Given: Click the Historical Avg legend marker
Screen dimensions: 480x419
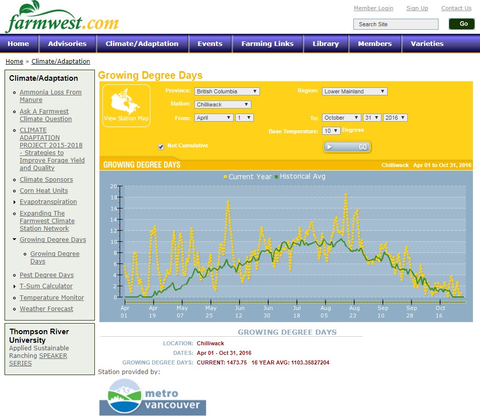Looking at the screenshot, I should pyautogui.click(x=277, y=177).
